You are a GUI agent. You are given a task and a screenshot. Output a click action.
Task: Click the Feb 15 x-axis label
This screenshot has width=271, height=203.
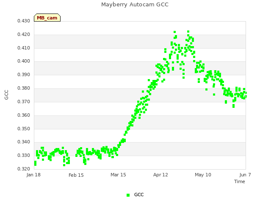[76, 175]
